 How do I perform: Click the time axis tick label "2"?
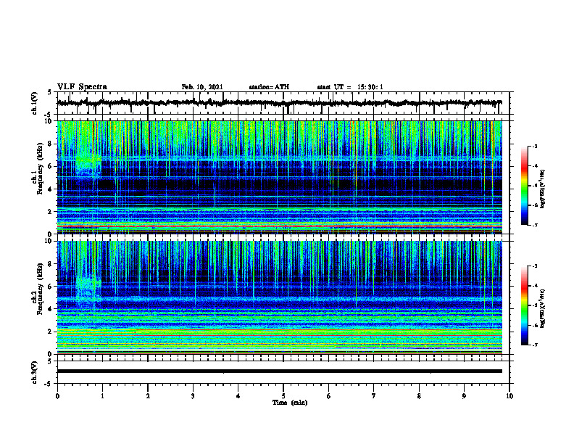[x=148, y=396]
